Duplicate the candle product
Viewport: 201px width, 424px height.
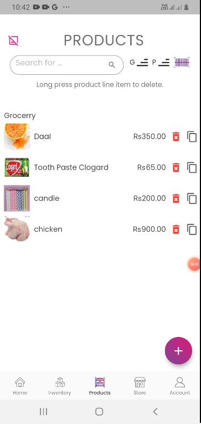pyautogui.click(x=192, y=198)
